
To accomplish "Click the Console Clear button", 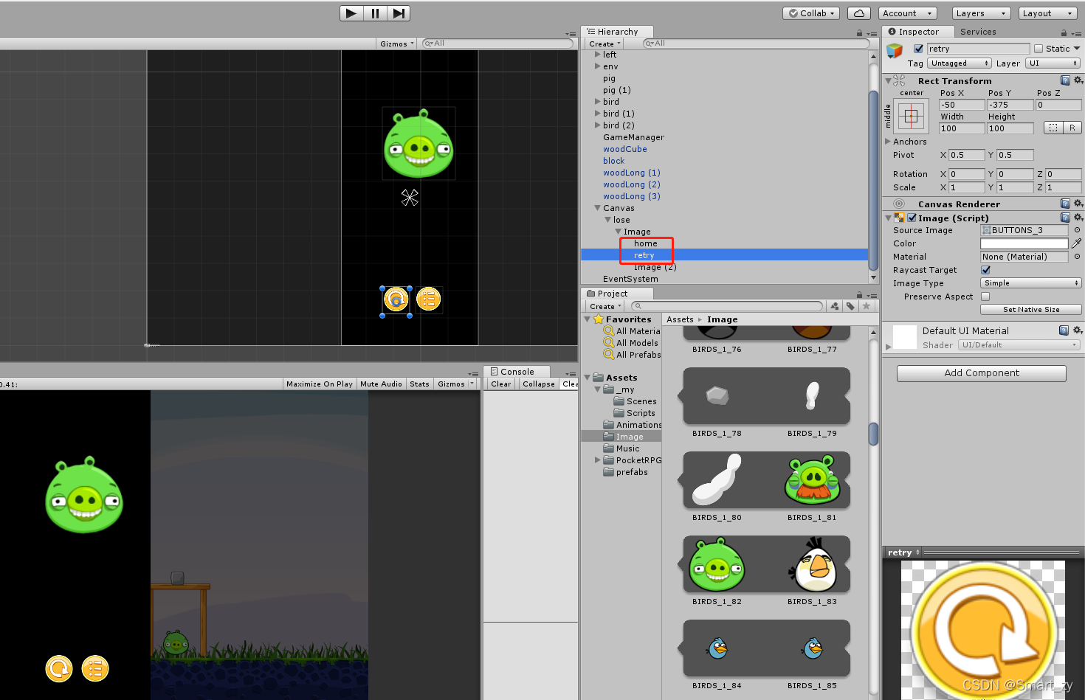I will [500, 384].
